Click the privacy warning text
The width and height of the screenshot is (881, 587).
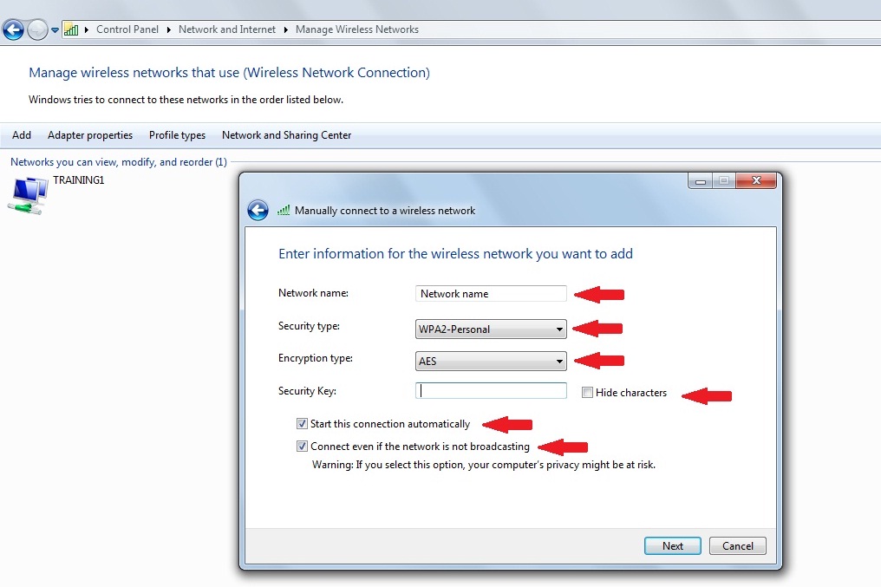tap(484, 465)
